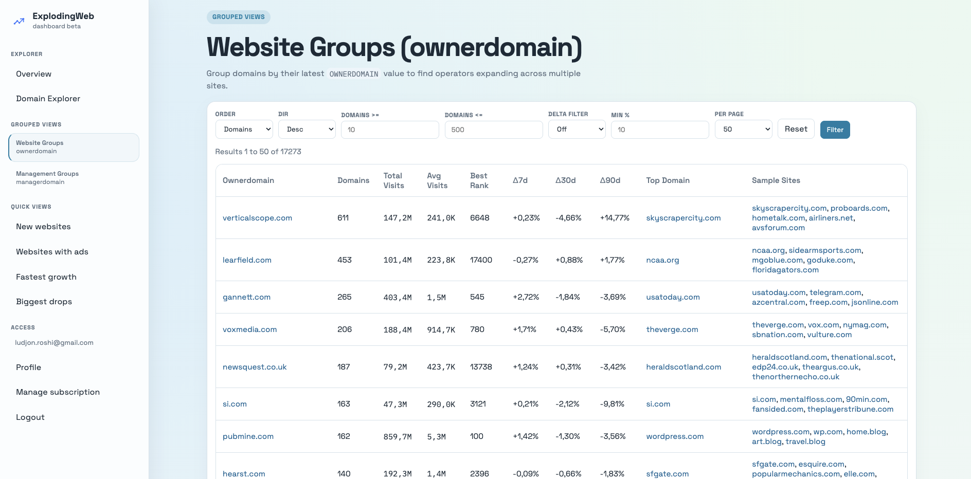Click the Total Visits column header
The height and width of the screenshot is (479, 971).
[394, 180]
